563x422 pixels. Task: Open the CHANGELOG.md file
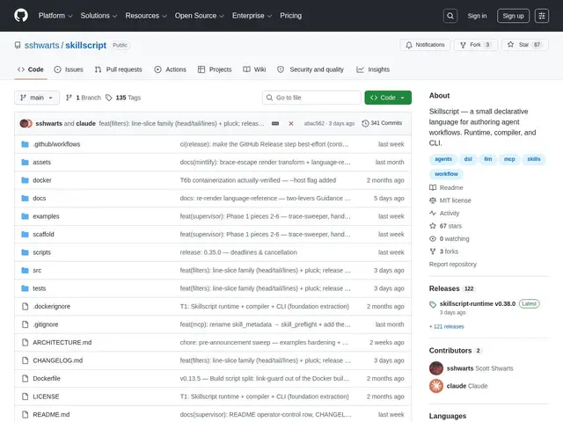click(x=57, y=360)
